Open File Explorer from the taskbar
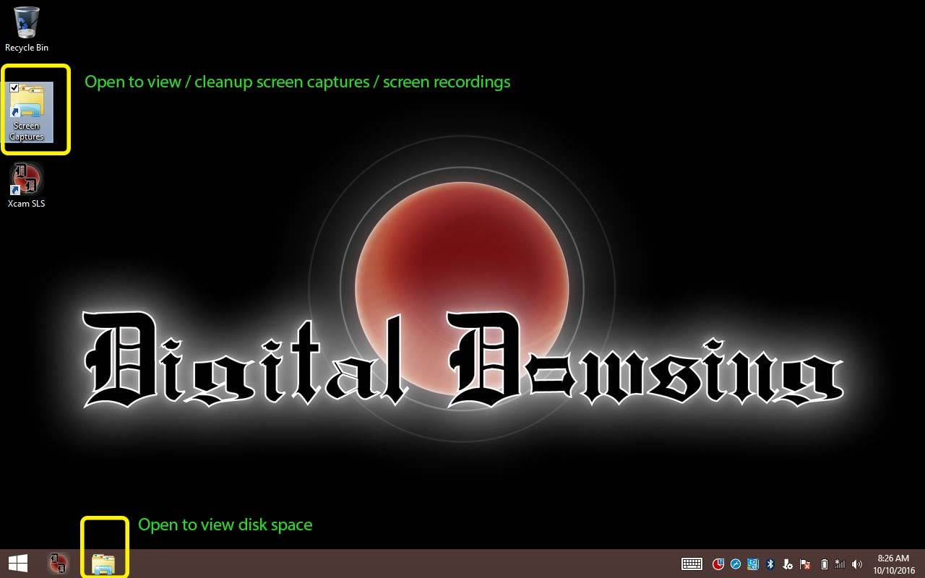925x578 pixels. point(103,564)
